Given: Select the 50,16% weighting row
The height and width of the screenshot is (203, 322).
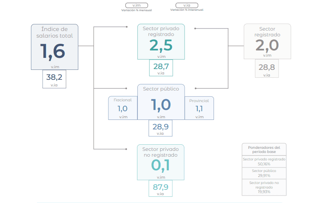Looking at the screenshot, I should pyautogui.click(x=264, y=162).
